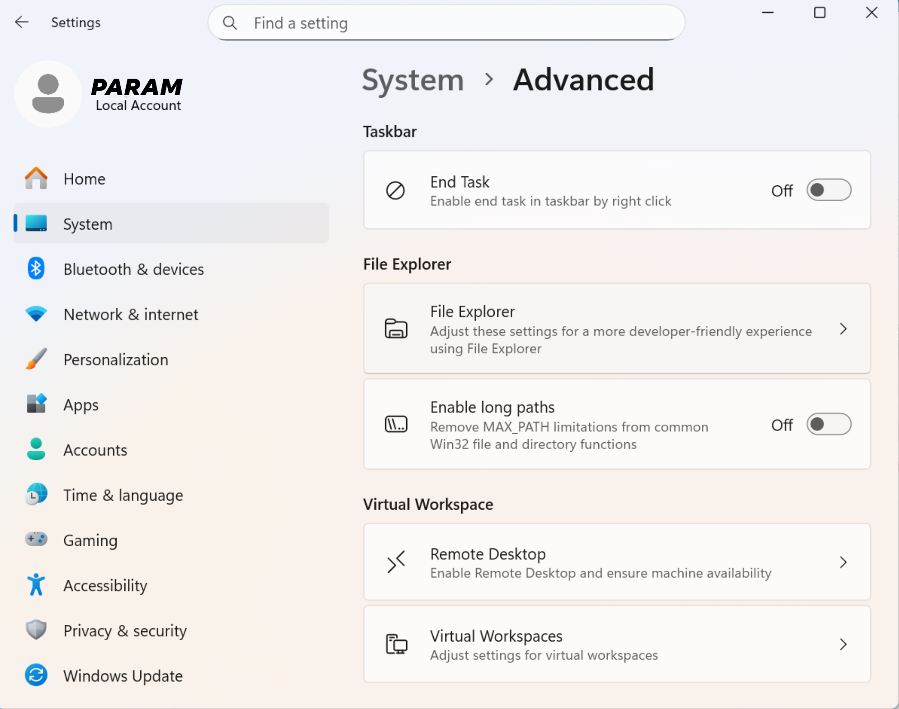The width and height of the screenshot is (899, 709).
Task: Open the Home menu label
Action: point(85,179)
